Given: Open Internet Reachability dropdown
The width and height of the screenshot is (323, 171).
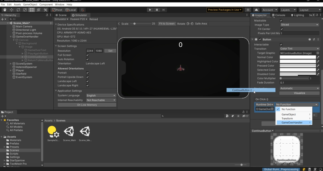Looking at the screenshot, I should (x=101, y=100).
